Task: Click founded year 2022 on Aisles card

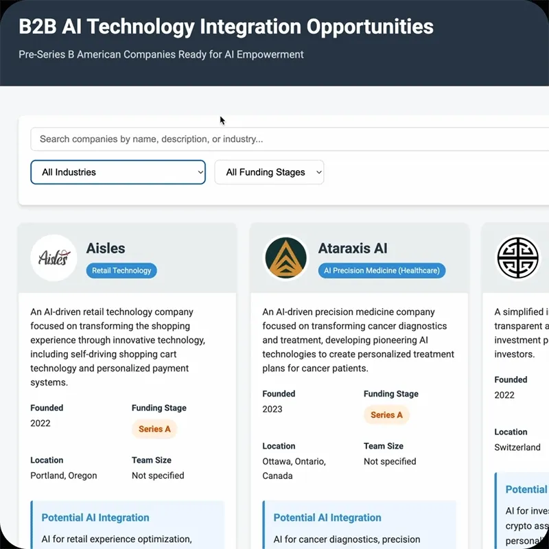Action: (40, 423)
